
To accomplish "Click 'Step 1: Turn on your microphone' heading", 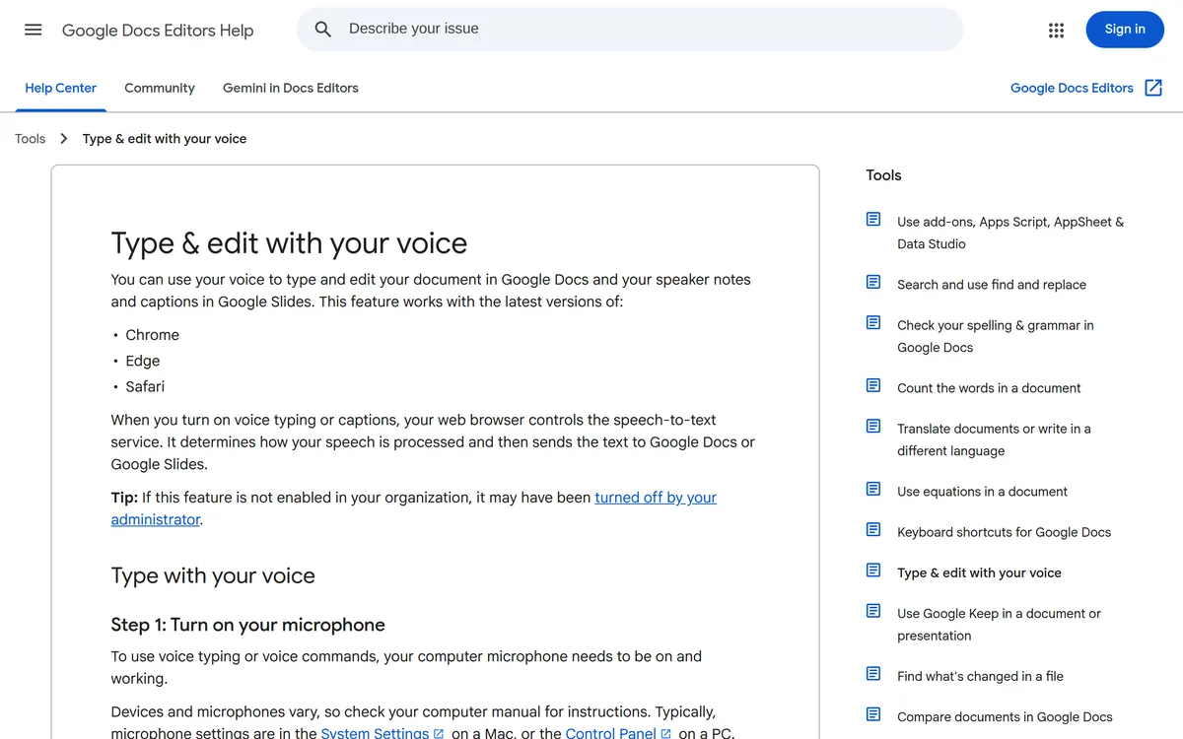I will [x=247, y=625].
